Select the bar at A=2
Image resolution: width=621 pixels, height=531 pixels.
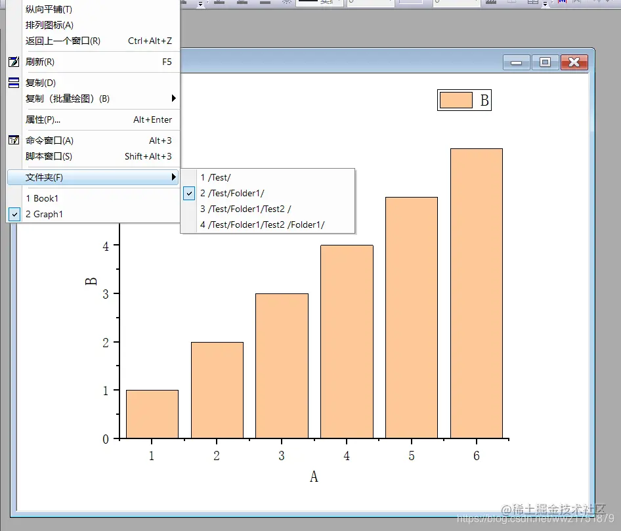pyautogui.click(x=217, y=390)
